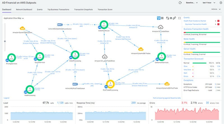Click the Events panel heading link

click(186, 17)
